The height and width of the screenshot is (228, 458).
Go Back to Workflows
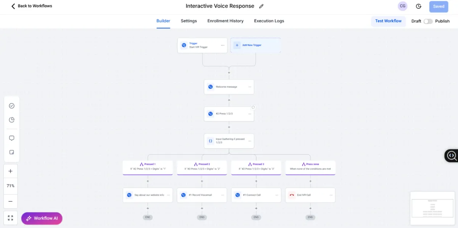pyautogui.click(x=31, y=6)
